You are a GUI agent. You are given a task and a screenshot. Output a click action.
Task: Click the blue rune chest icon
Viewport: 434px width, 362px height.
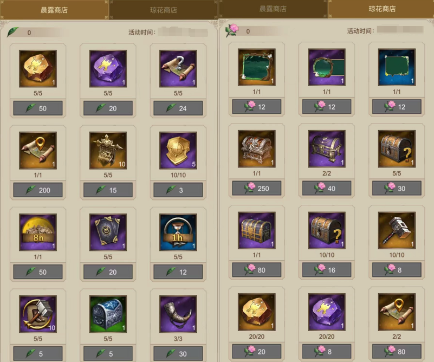(108, 314)
